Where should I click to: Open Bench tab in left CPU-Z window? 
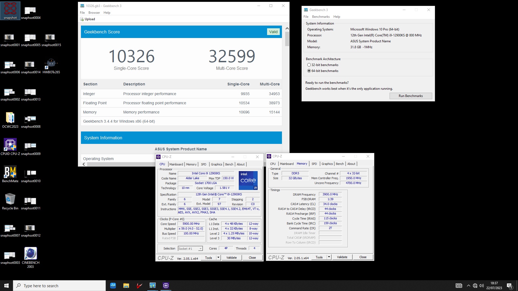[229, 164]
